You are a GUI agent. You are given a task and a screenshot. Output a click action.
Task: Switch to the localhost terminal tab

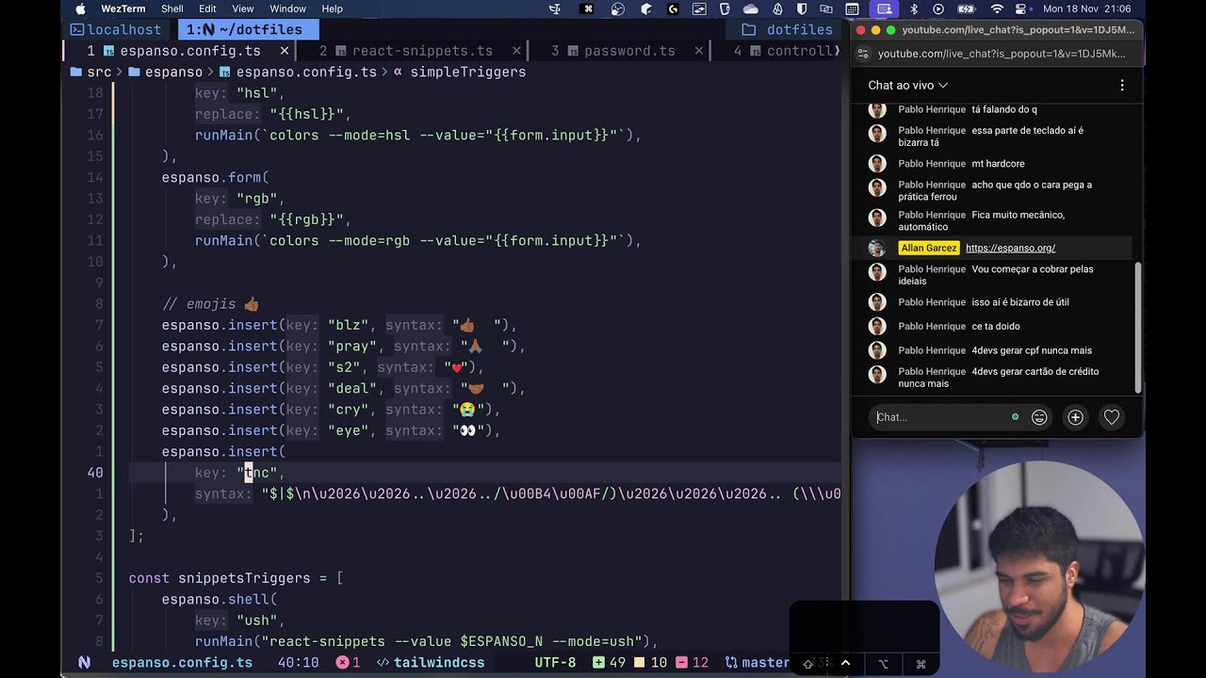point(115,30)
